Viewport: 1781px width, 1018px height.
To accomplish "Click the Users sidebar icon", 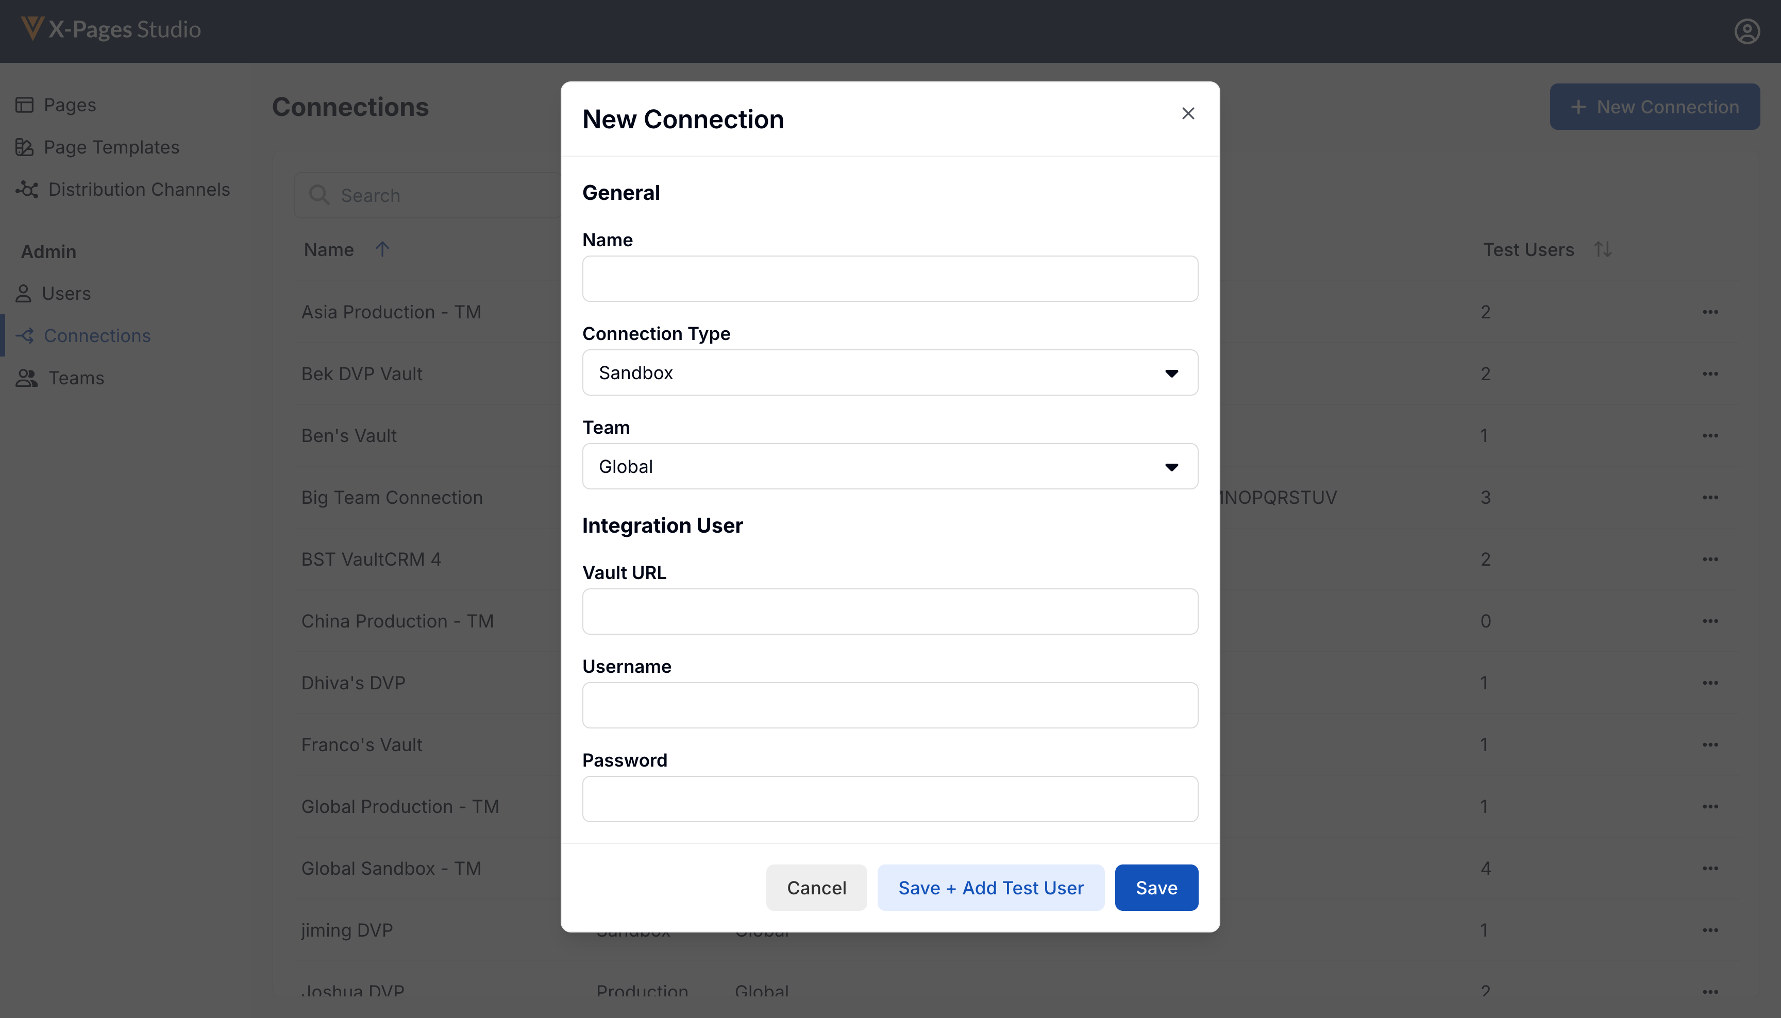I will click(x=23, y=294).
